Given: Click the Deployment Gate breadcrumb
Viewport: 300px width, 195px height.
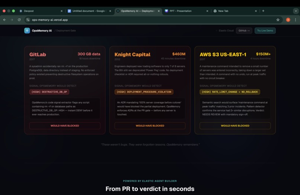Looking at the screenshot, I should 66,31.
